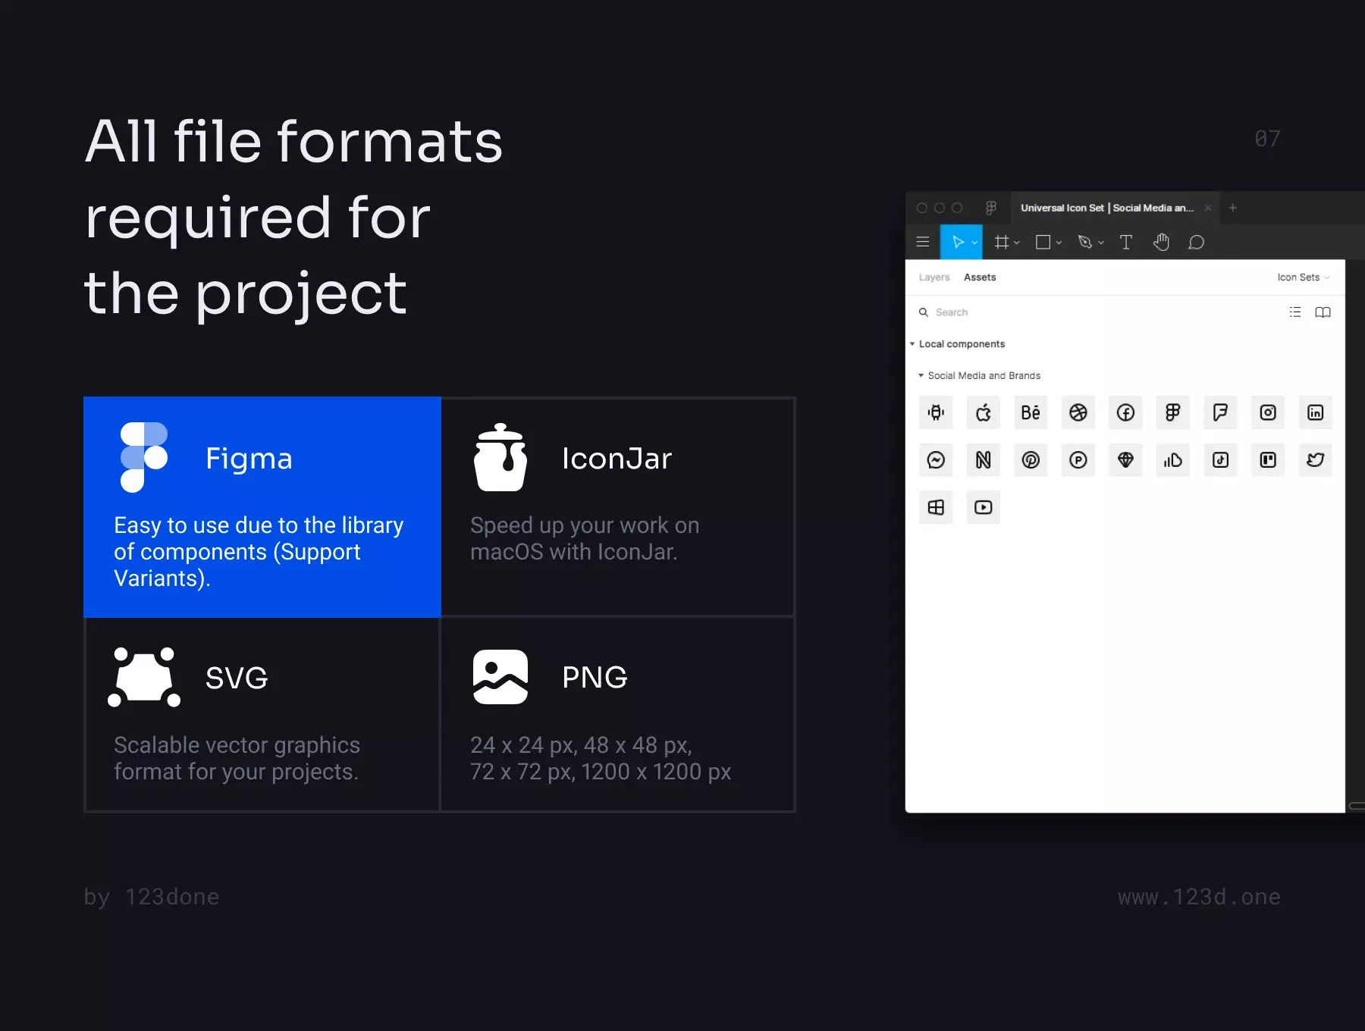Select the Comment tool

click(x=1197, y=242)
